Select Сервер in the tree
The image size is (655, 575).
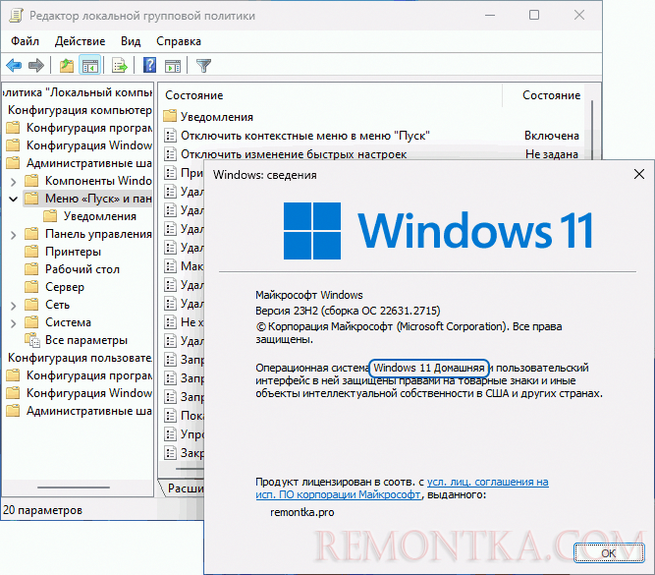point(65,287)
